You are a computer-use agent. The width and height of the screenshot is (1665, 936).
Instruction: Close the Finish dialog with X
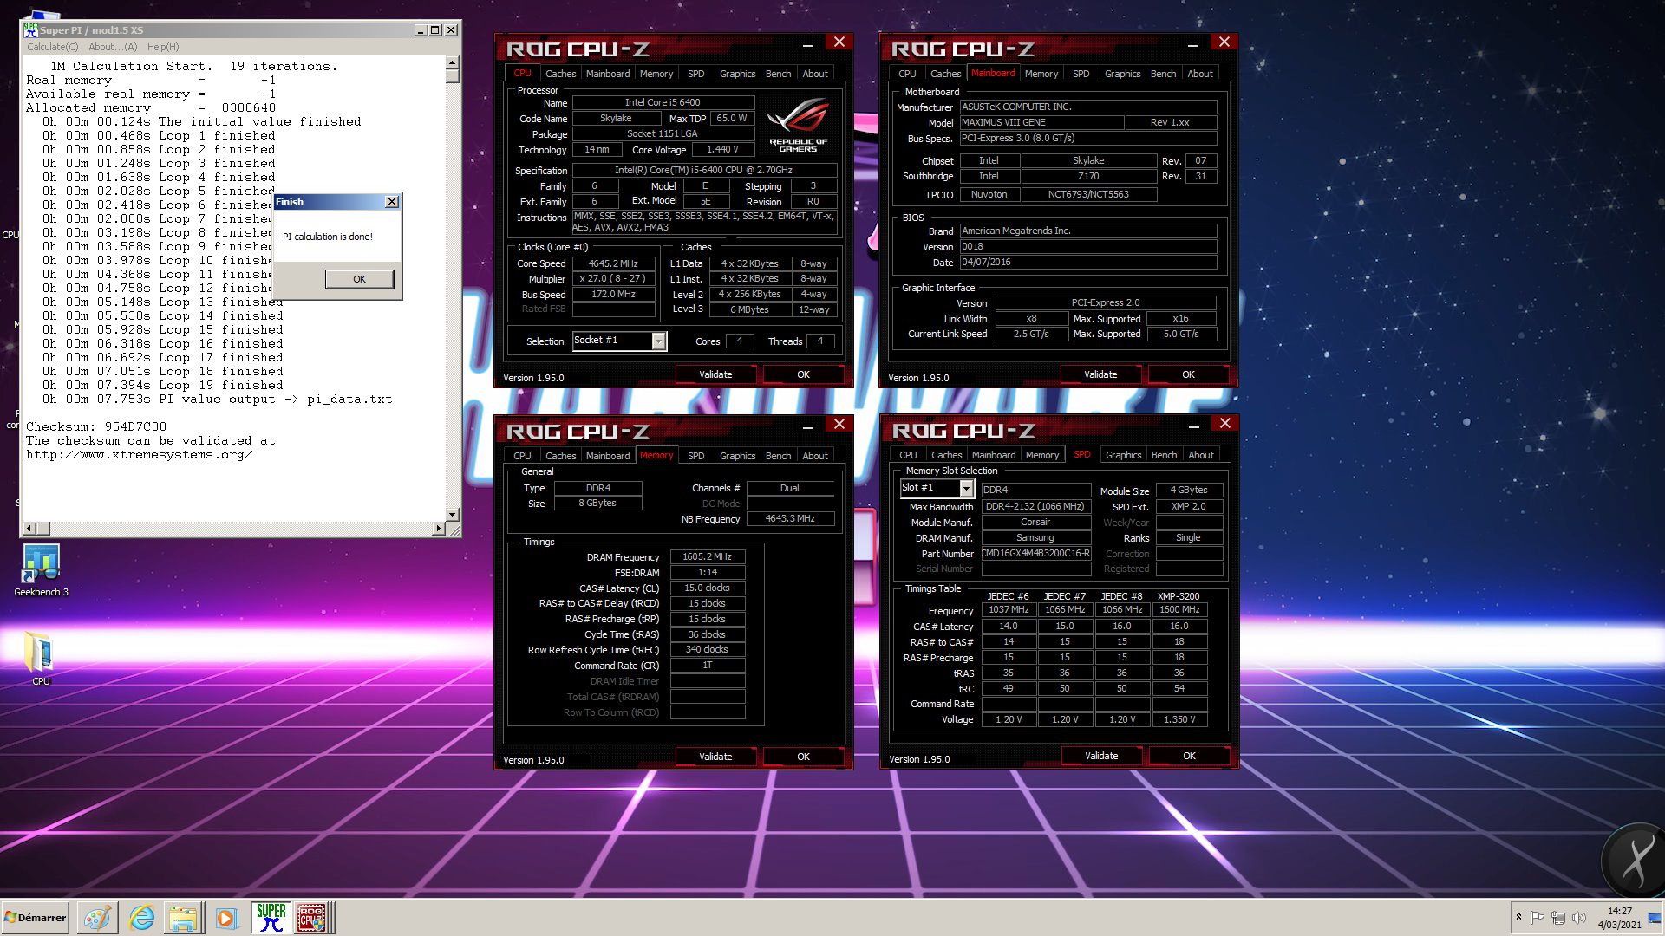coord(392,202)
